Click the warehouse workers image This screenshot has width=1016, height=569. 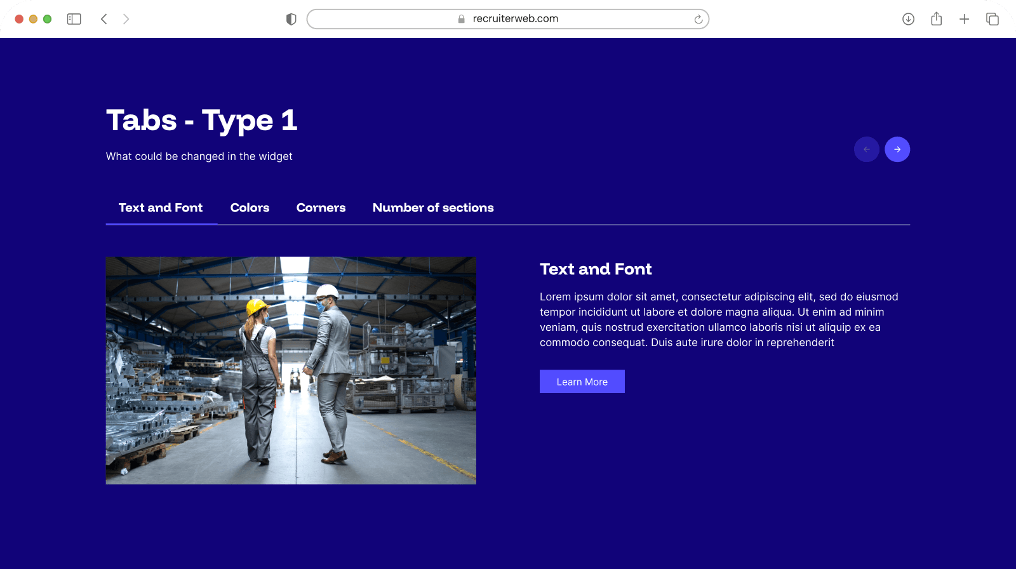(291, 370)
